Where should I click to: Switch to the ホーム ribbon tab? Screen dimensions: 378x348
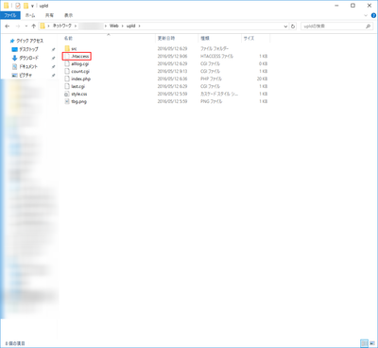coord(30,15)
